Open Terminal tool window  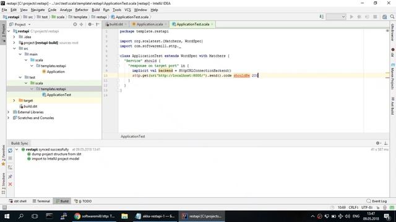point(41,201)
